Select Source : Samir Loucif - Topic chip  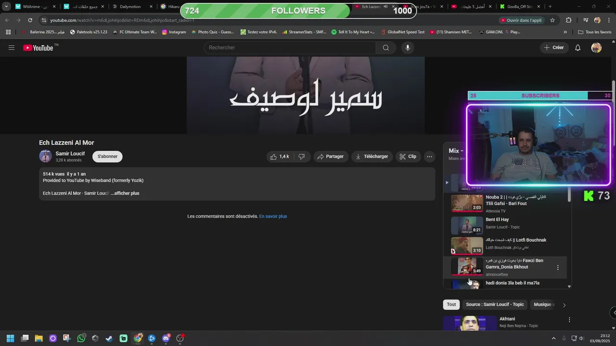pyautogui.click(x=495, y=305)
